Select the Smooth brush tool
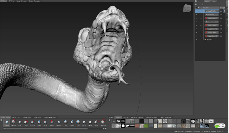The height and width of the screenshot is (133, 229). point(13,123)
